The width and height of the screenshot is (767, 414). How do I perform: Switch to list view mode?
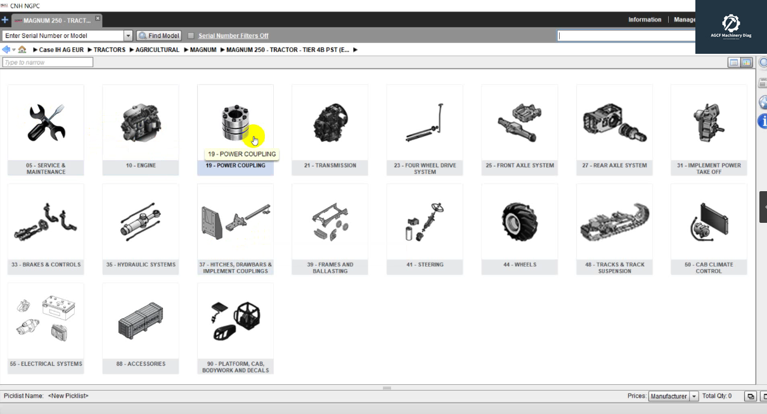(734, 63)
